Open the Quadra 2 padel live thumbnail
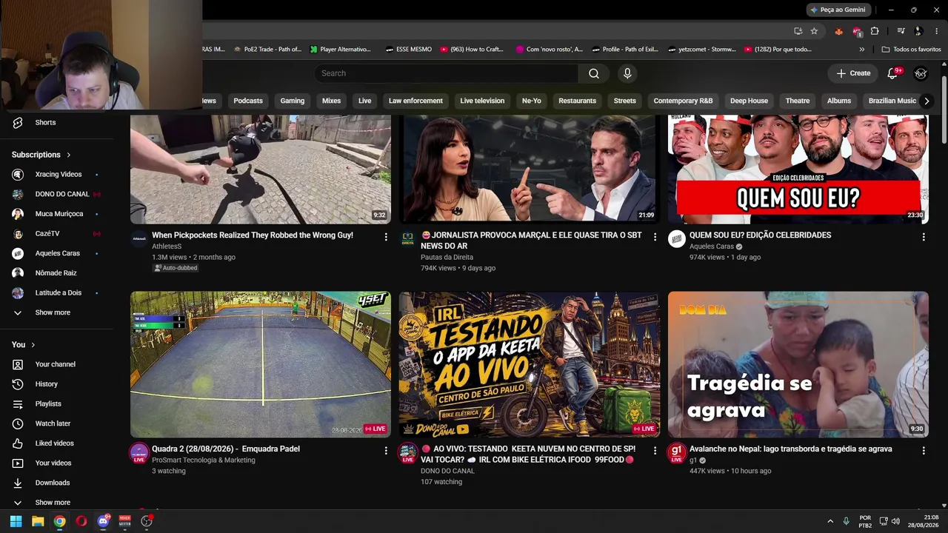The image size is (948, 533). 261,364
